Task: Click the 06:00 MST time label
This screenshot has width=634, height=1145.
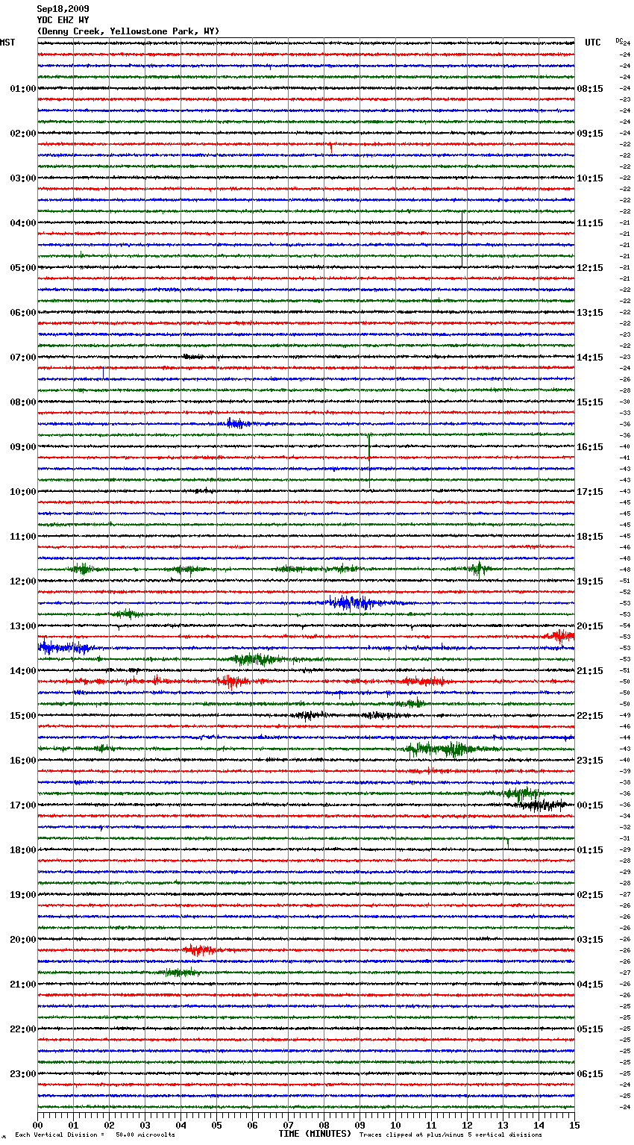Action: [x=23, y=313]
